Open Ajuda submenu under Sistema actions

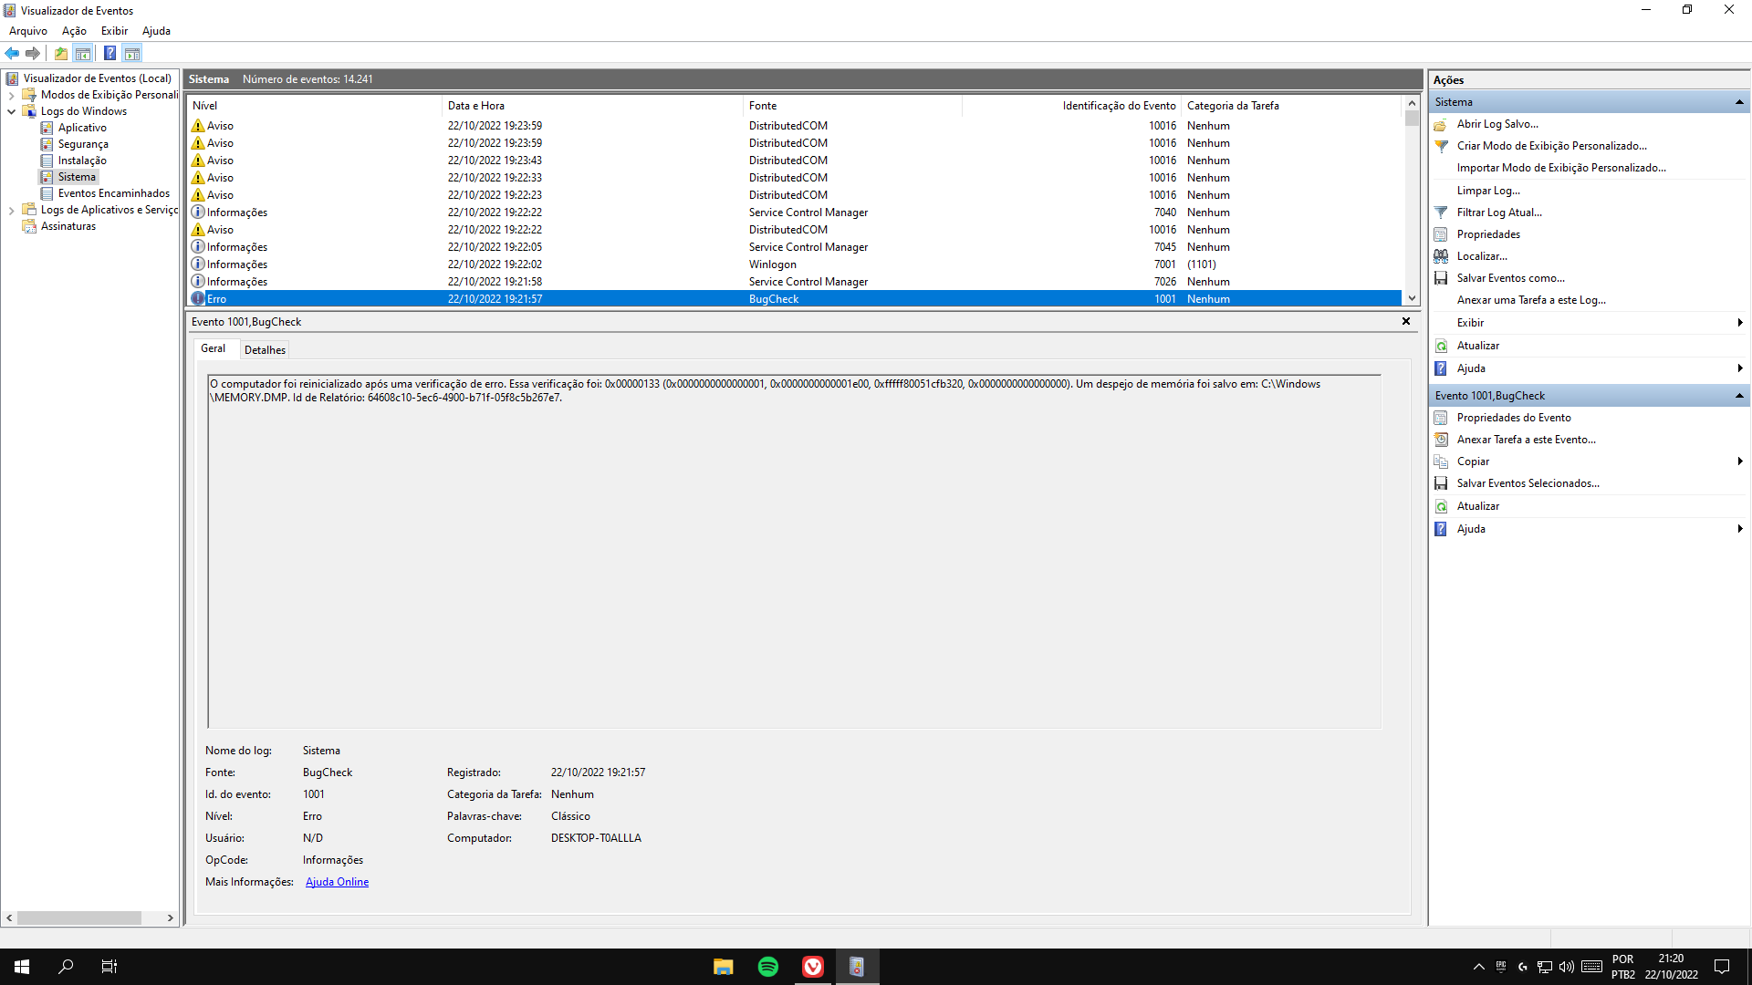(1589, 368)
